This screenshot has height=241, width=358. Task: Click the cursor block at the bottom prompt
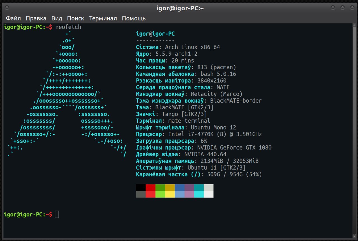(x=57, y=214)
